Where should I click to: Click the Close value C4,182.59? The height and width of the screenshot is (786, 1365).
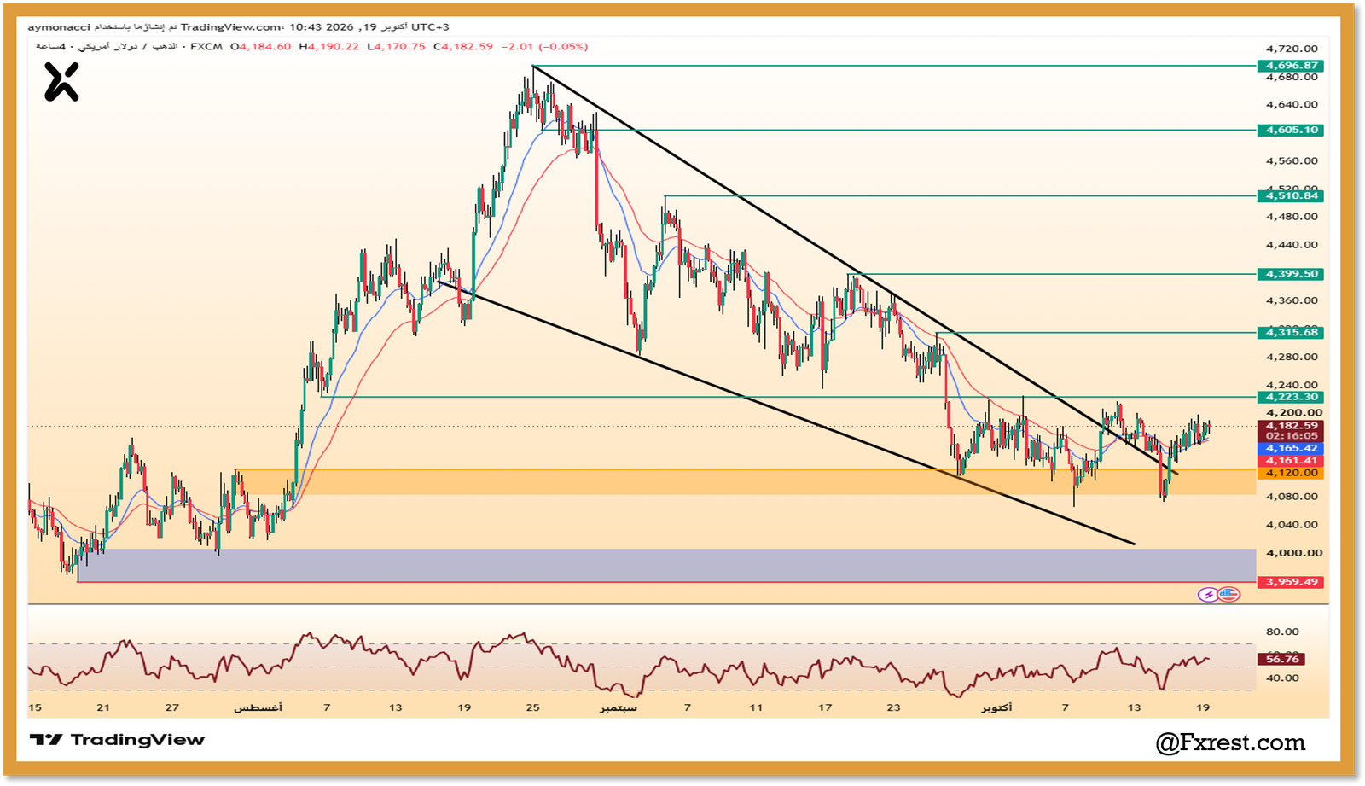[463, 47]
